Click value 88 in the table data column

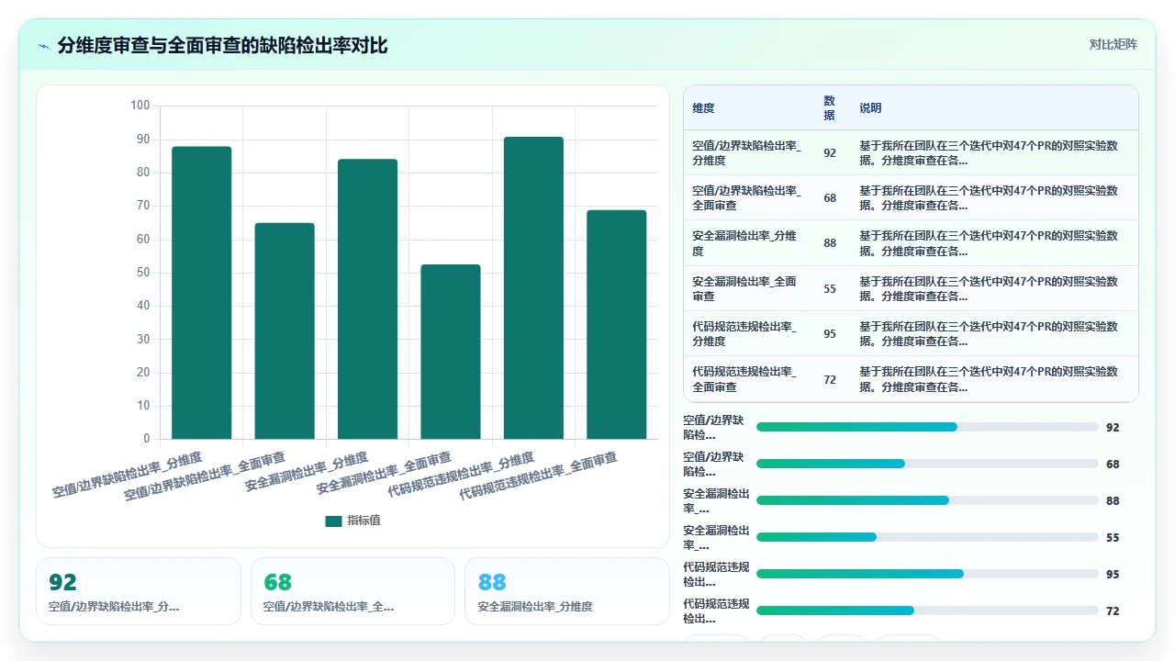point(830,242)
